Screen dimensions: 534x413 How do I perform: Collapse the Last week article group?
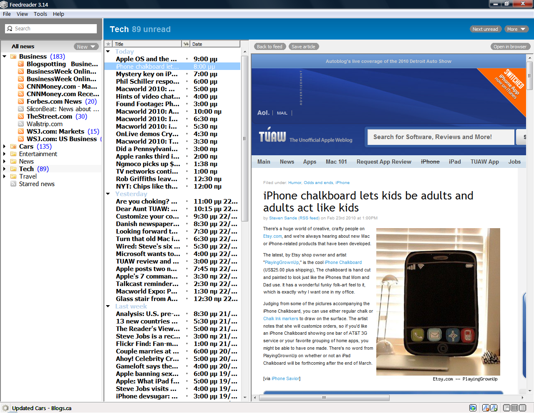point(108,306)
